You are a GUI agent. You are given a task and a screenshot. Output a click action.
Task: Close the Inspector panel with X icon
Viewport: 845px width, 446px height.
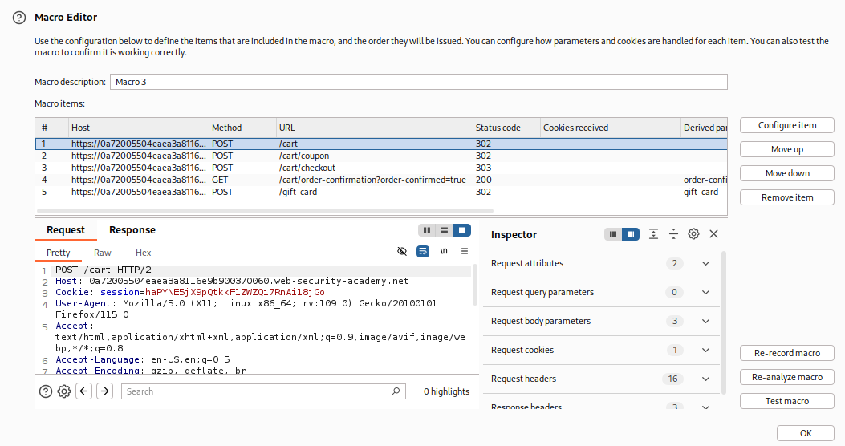(713, 234)
